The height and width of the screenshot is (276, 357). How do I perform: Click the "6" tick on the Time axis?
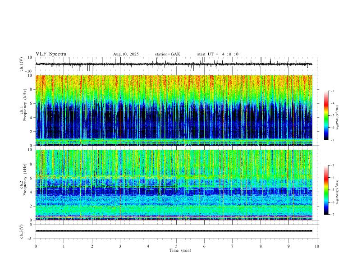pyautogui.click(x=205, y=246)
